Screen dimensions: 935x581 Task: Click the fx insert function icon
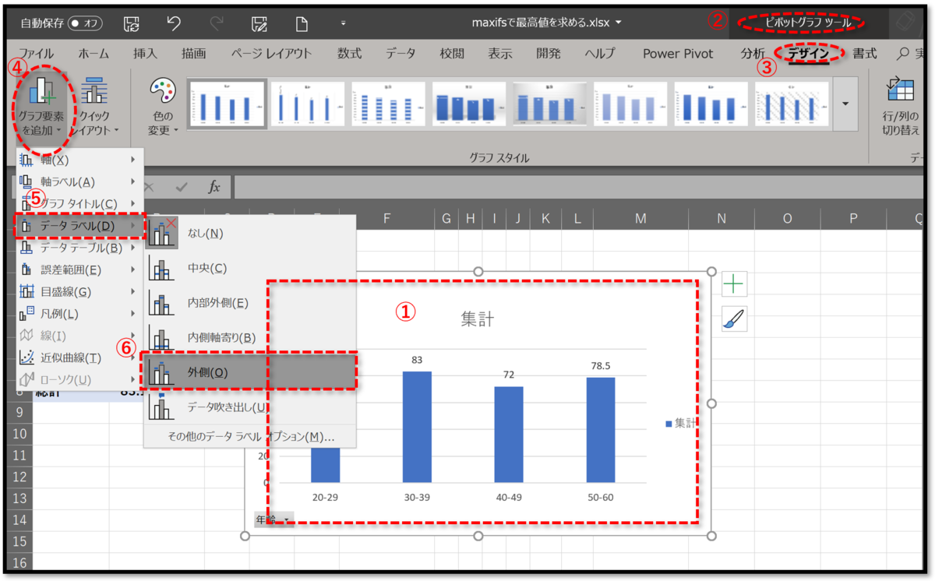click(214, 187)
